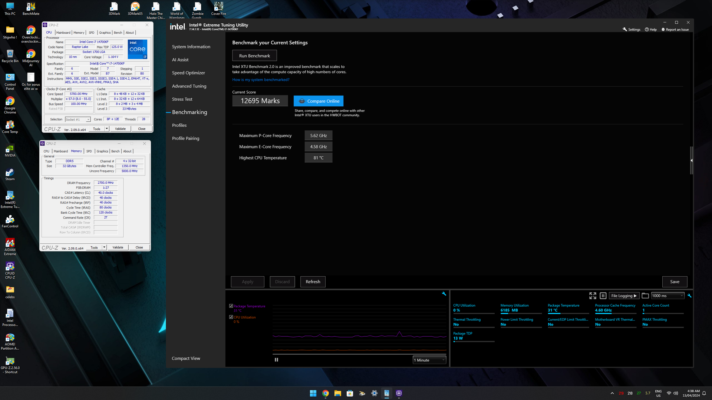This screenshot has height=400, width=712.
Task: Open the log file folder icon
Action: [645, 296]
